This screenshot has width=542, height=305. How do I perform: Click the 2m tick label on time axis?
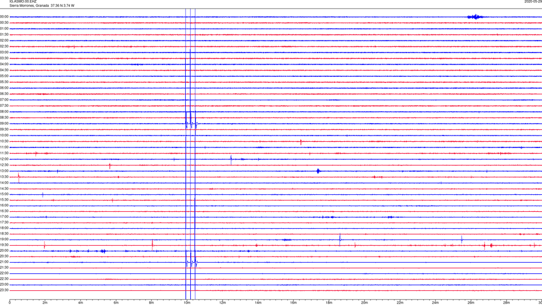(x=45, y=303)
